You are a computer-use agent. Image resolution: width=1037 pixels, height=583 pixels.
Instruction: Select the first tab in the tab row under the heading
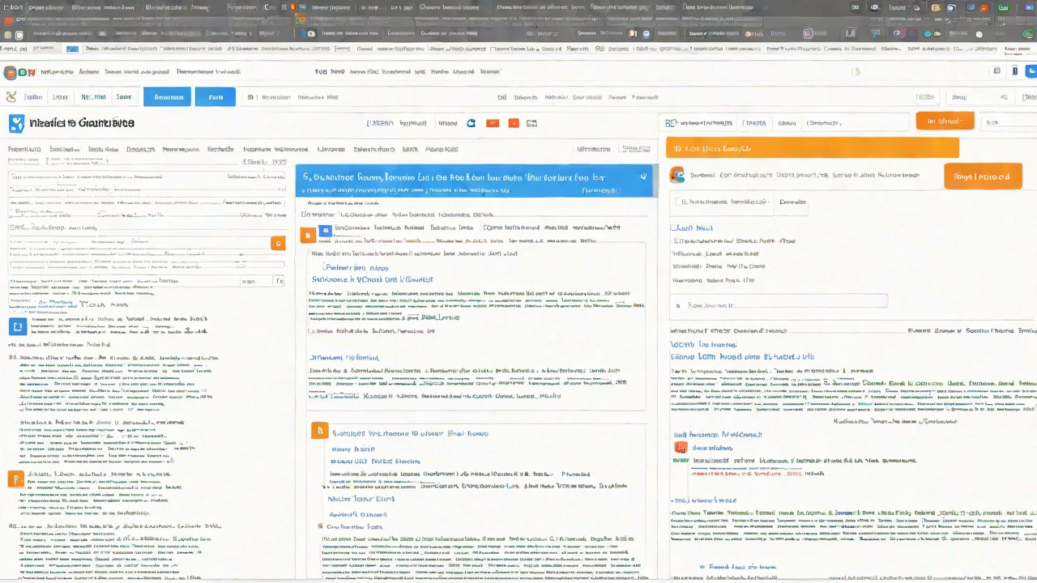[24, 149]
